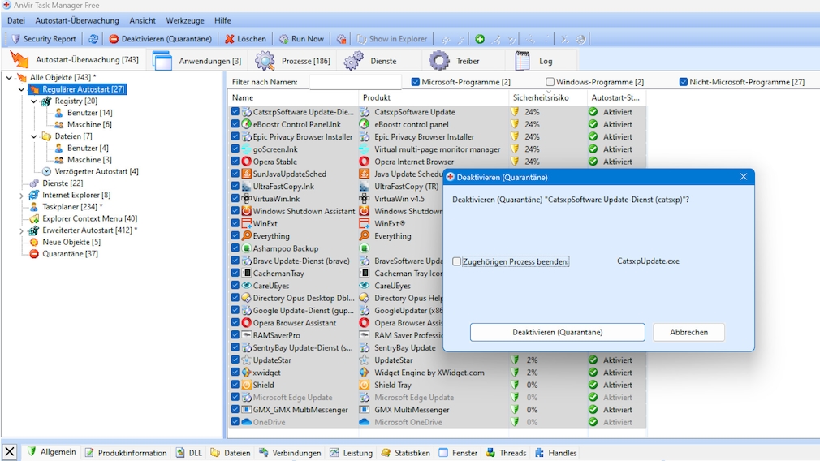
Task: Click the Löschen toolbar button
Action: (246, 39)
